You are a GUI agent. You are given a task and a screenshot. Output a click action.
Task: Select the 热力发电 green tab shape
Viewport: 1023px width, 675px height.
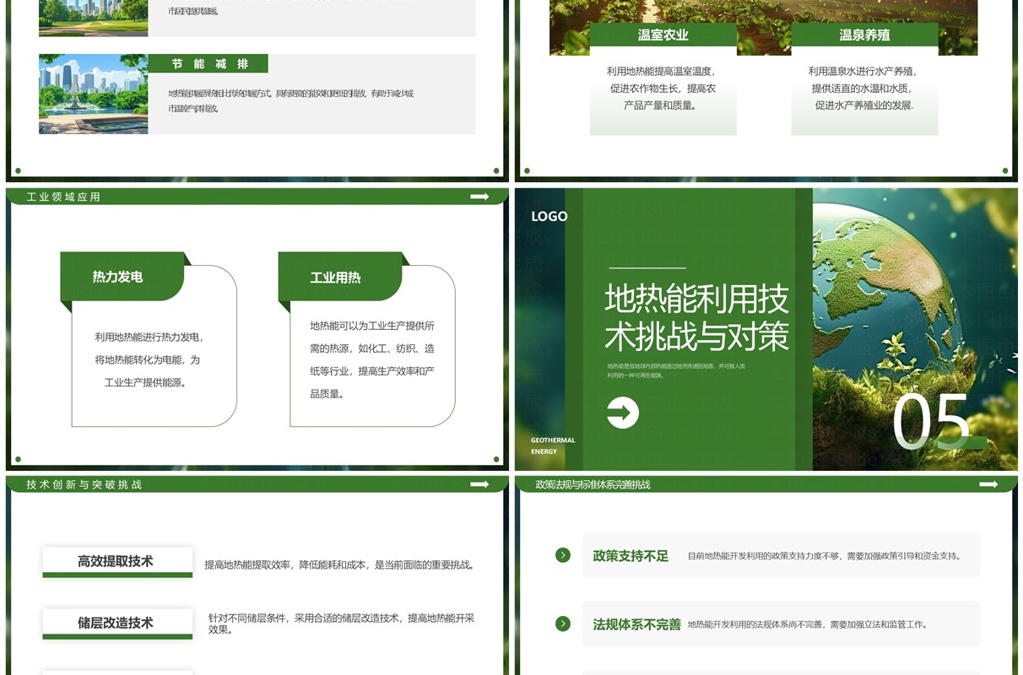122,277
